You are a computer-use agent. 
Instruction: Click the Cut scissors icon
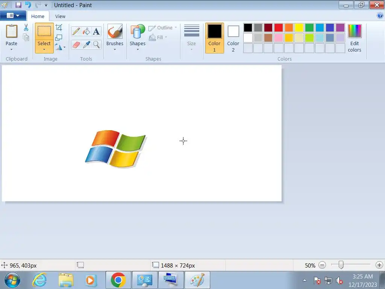(26, 27)
